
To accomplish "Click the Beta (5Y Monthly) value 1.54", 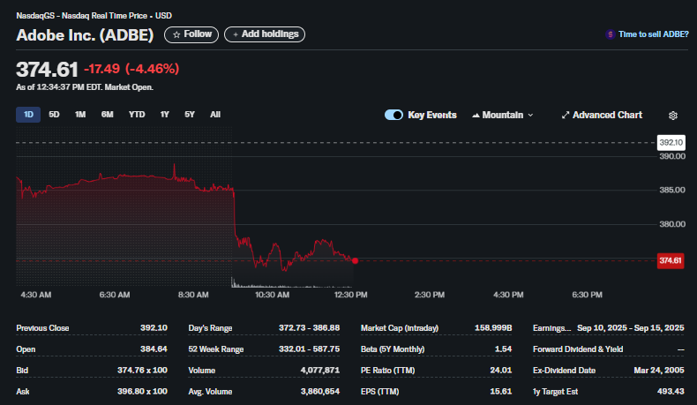I will (503, 349).
